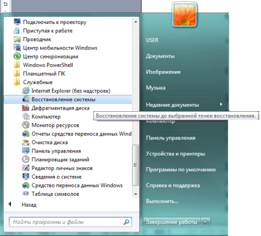Click the Завершение работы button
Screen dimensions: 261x236
coord(172,222)
